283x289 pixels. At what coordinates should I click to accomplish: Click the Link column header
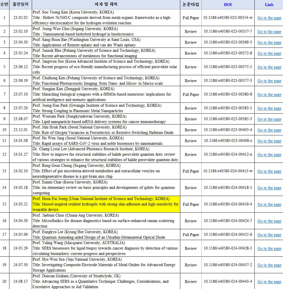click(269, 5)
